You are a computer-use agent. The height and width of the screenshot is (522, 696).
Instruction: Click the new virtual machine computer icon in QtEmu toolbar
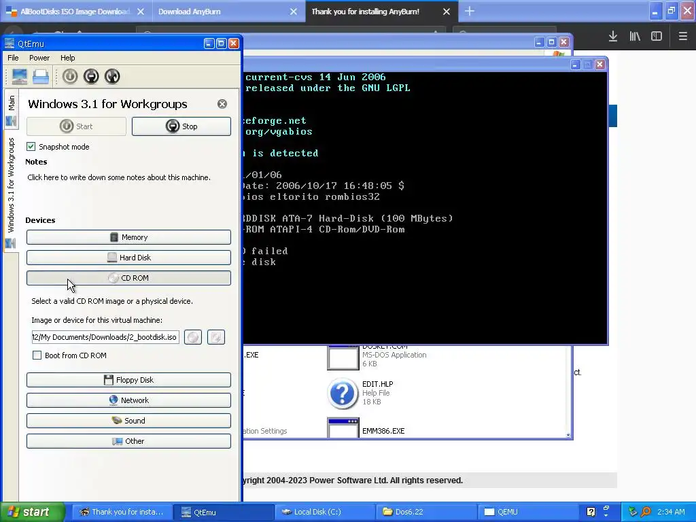[x=20, y=76]
